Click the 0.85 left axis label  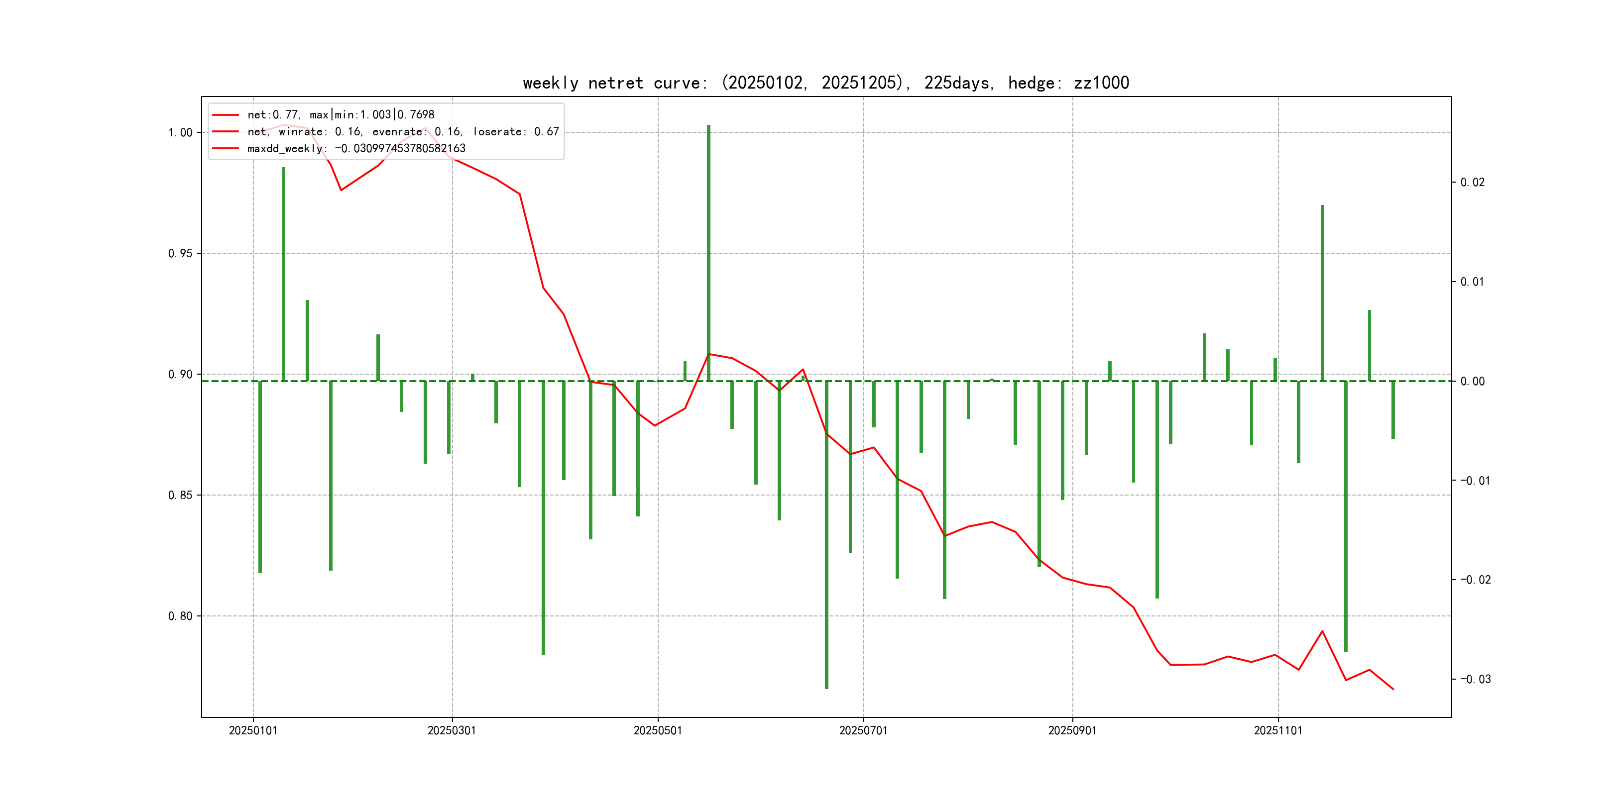pos(180,495)
